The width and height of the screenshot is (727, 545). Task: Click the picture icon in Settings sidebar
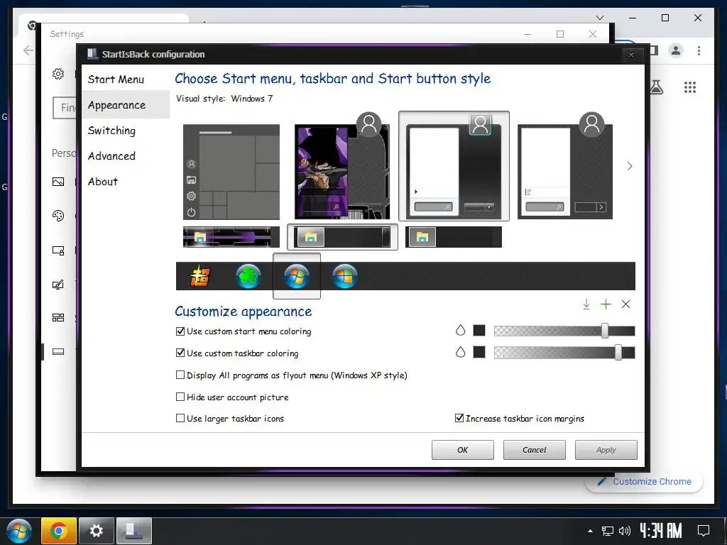[x=58, y=182]
